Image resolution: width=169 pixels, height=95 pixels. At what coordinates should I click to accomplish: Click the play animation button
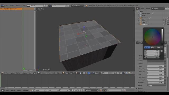coord(79,90)
